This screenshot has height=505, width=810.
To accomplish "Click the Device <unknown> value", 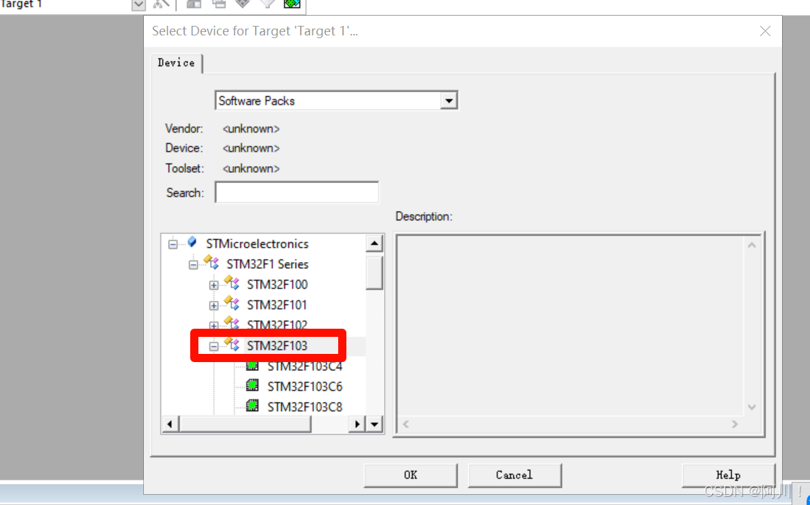I will (251, 148).
